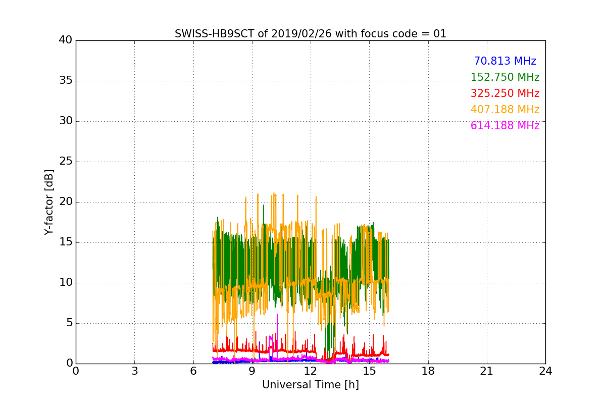Click the 12 hour tick on x-axis
This screenshot has height=404, width=606.
tap(311, 371)
